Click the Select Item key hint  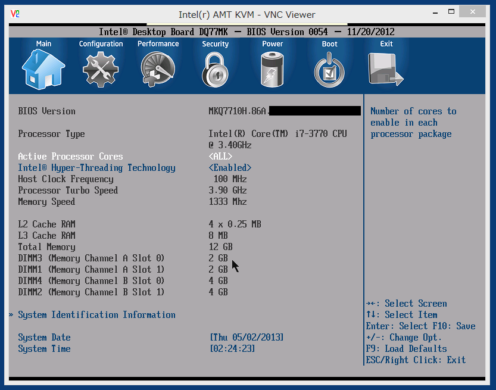[x=402, y=315]
